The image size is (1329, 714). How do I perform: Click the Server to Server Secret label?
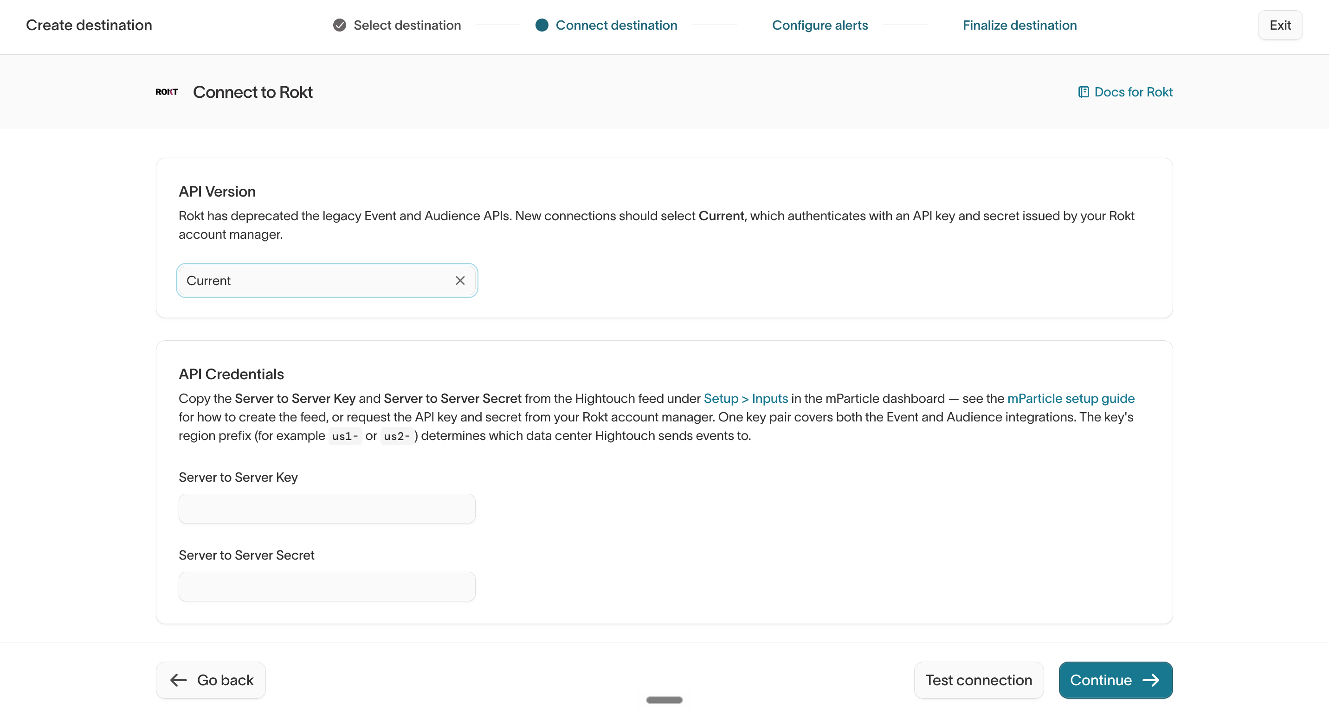pos(246,555)
